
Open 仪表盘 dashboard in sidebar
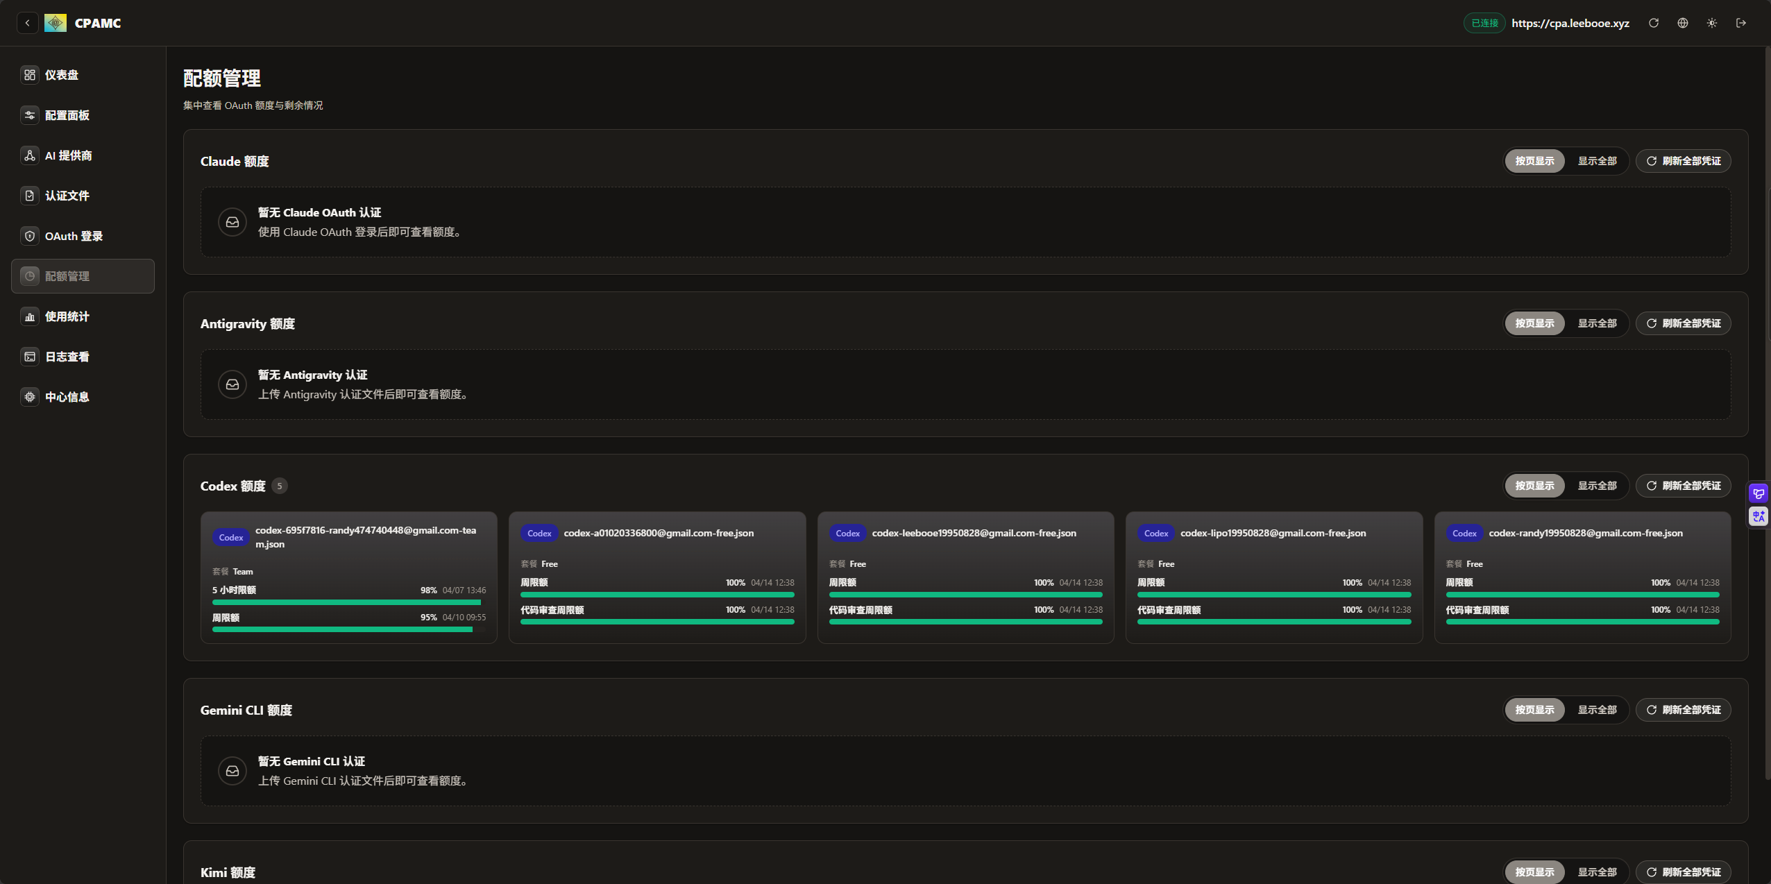(x=83, y=75)
